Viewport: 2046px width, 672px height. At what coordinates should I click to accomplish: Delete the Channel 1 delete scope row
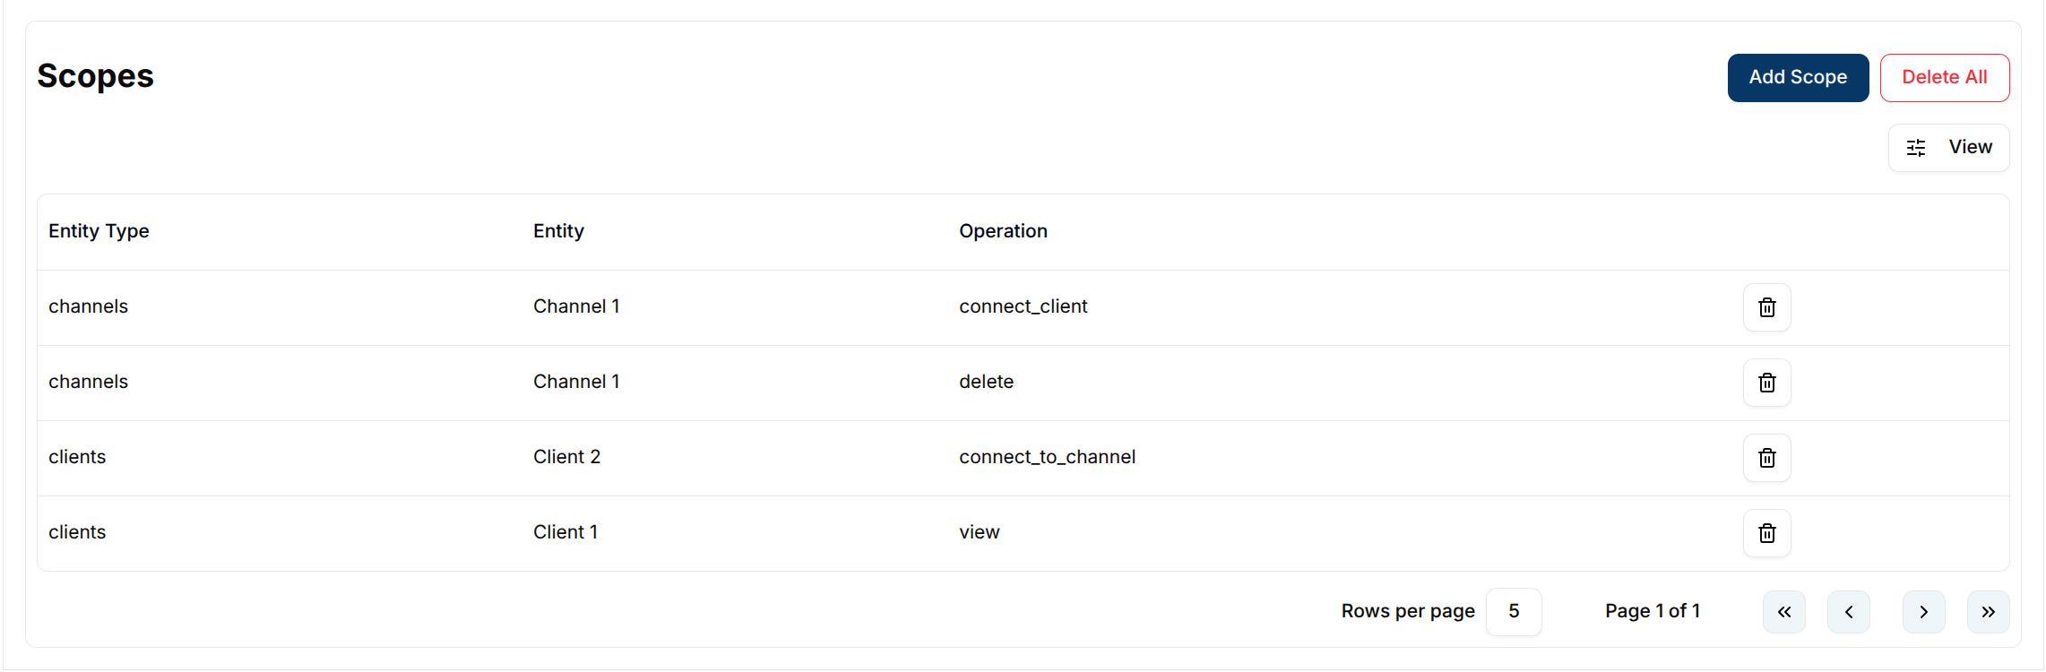1766,383
